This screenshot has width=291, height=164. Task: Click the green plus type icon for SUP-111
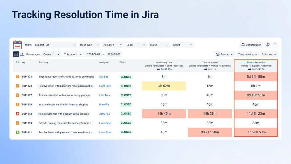point(18,132)
